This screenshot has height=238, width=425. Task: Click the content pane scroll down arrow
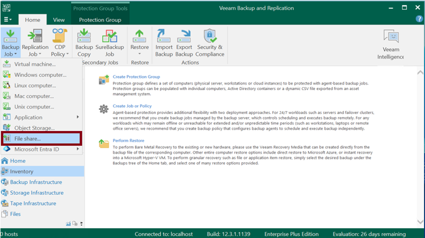point(420,222)
